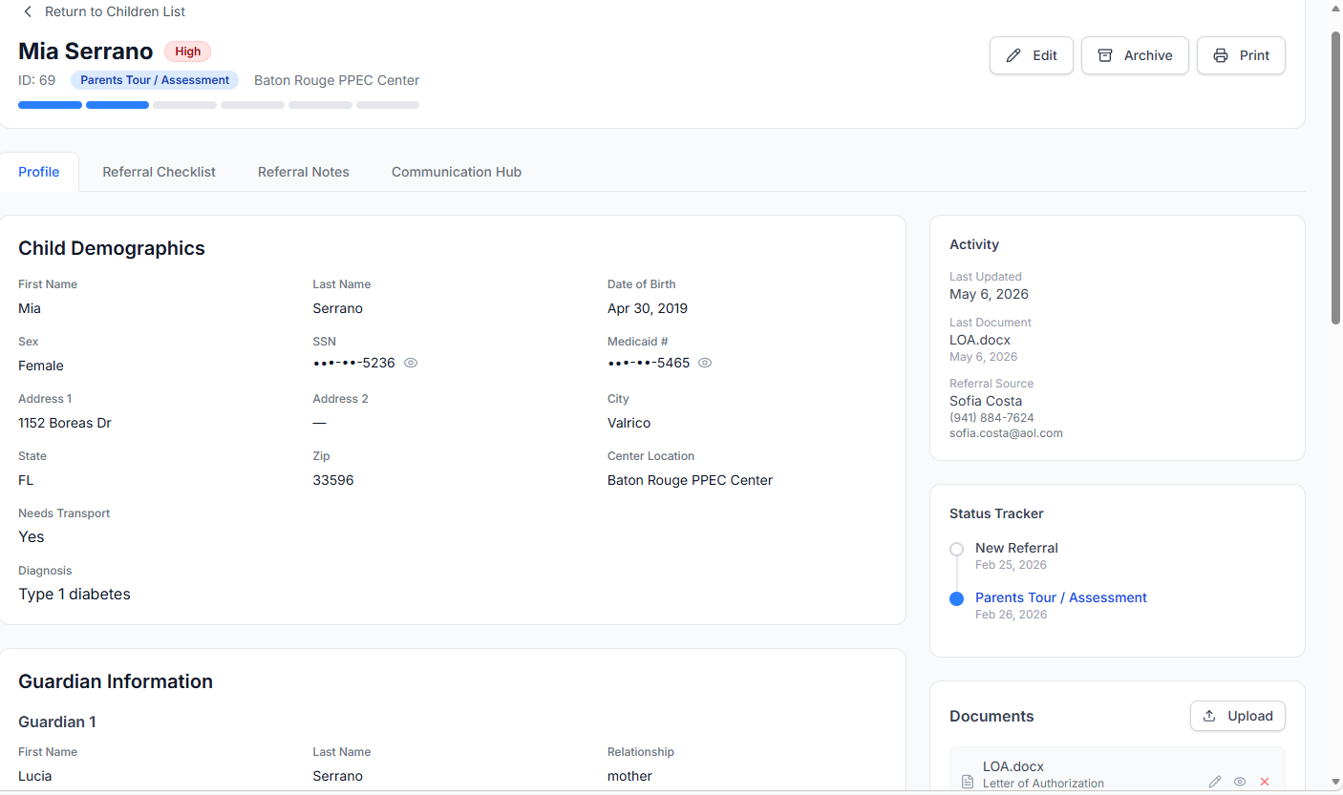Click the second blue progress stage segment
This screenshot has height=795, width=1343.
117,105
